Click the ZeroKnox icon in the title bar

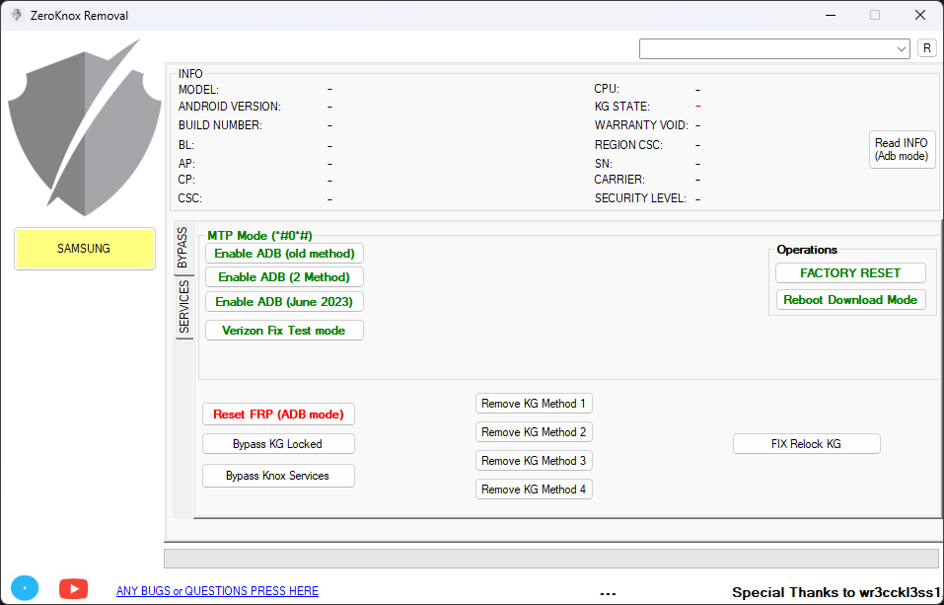click(16, 15)
